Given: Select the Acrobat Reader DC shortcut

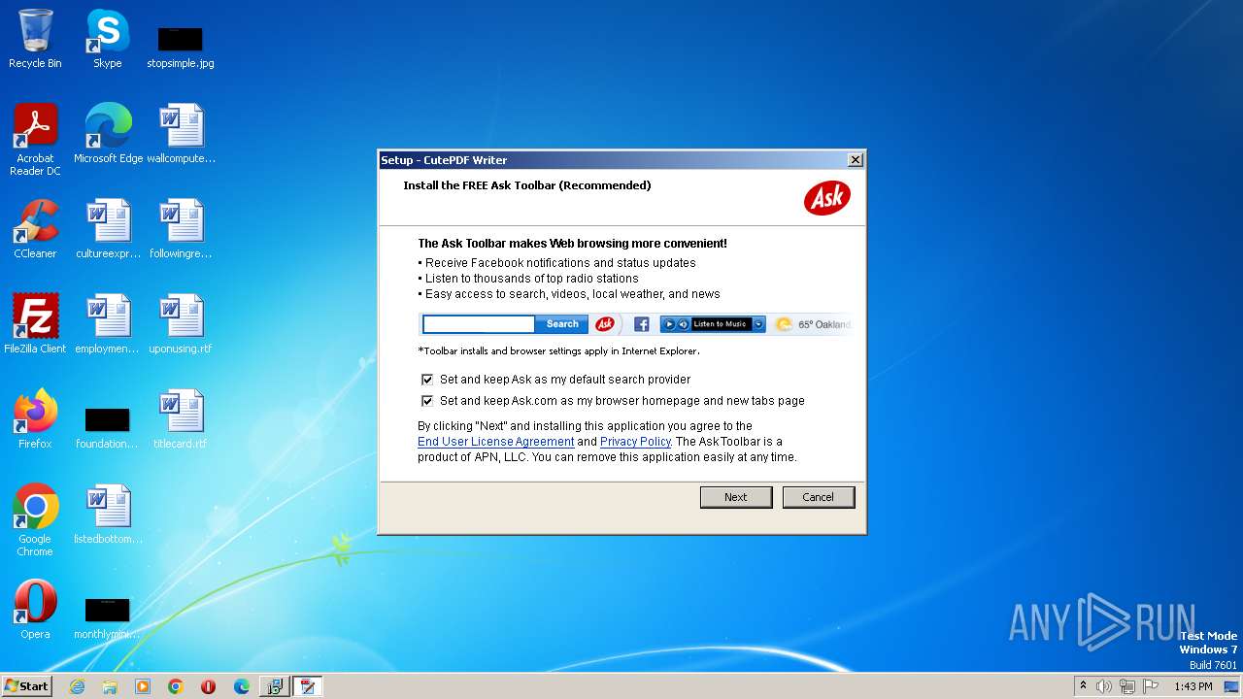Looking at the screenshot, I should click(x=35, y=140).
